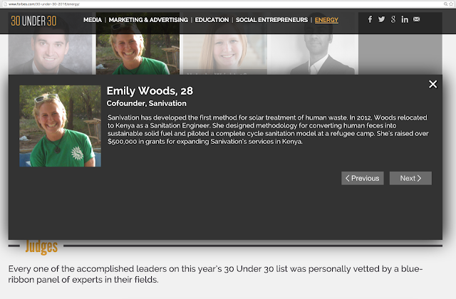
Task: Click the bookmark star in address bar
Action: tap(451, 4)
